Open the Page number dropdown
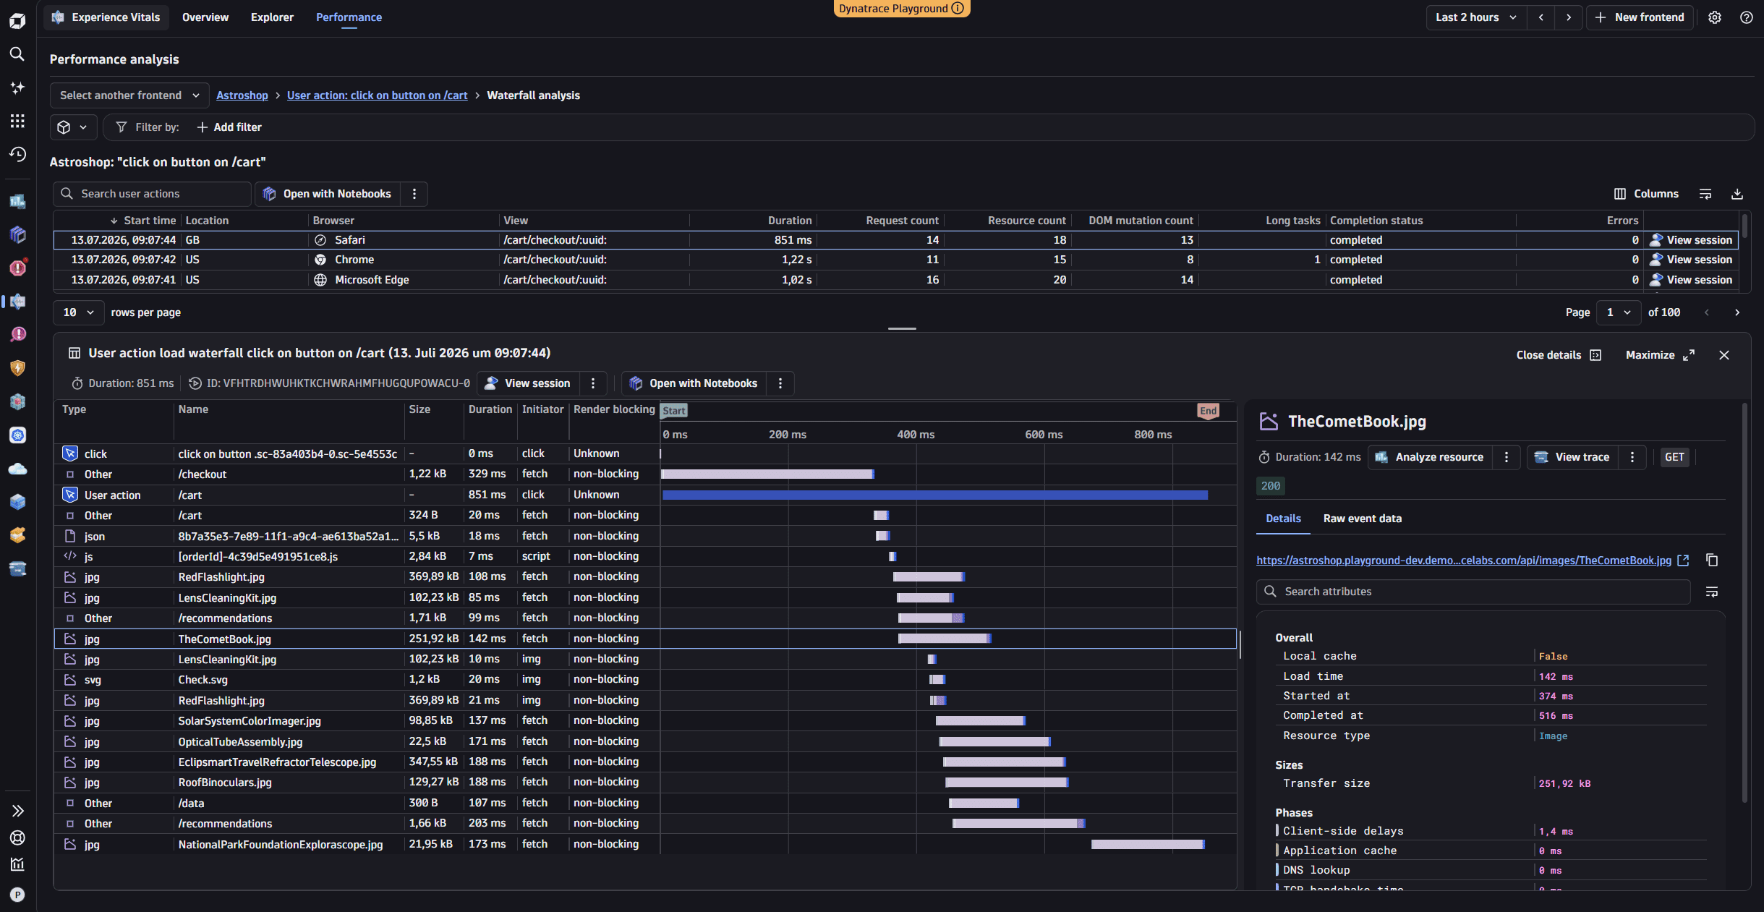 point(1619,312)
